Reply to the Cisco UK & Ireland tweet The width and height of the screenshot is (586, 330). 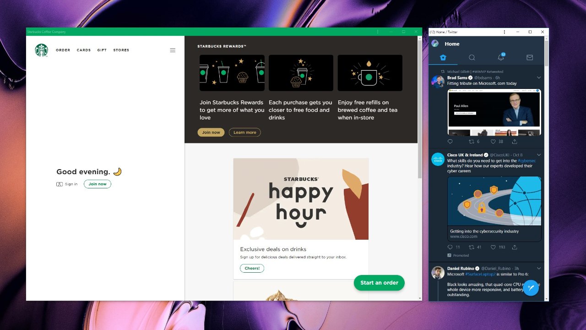[450, 247]
